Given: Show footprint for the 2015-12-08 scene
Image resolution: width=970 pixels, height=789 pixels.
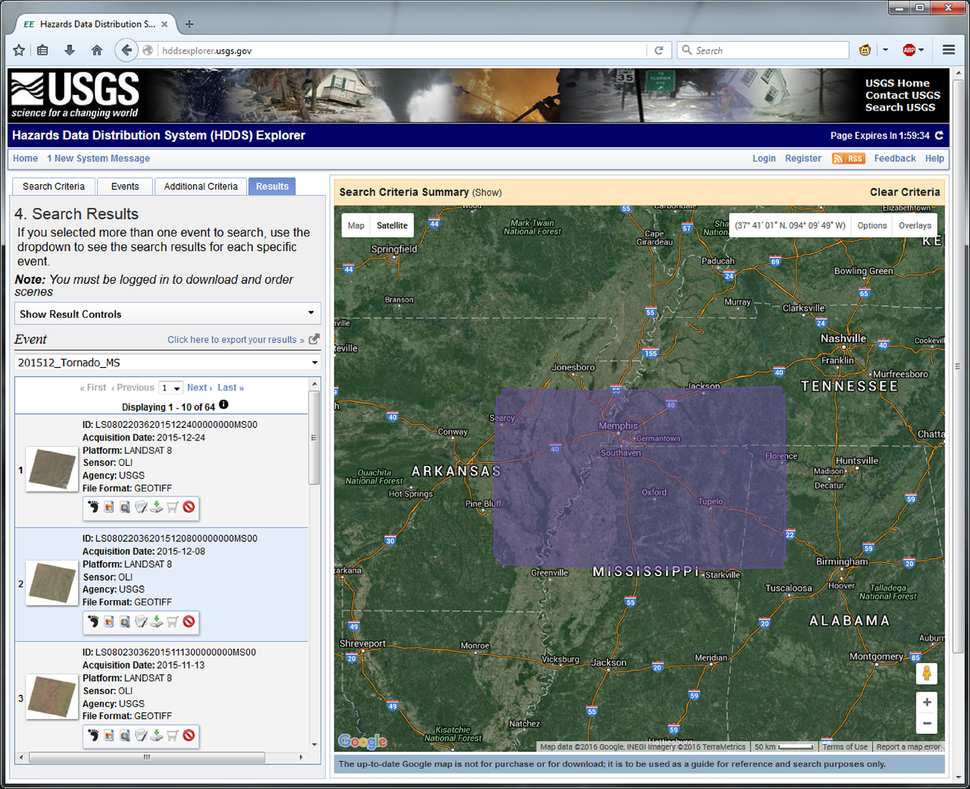Looking at the screenshot, I should (x=93, y=621).
